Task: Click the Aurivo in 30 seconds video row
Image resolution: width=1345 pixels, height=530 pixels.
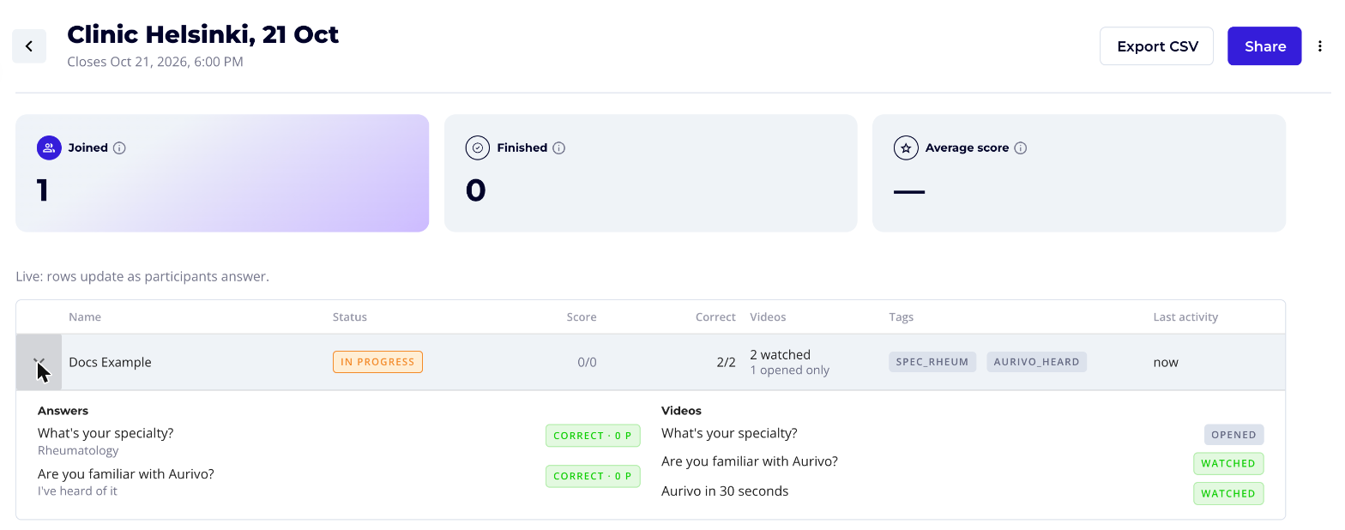Action: tap(962, 492)
